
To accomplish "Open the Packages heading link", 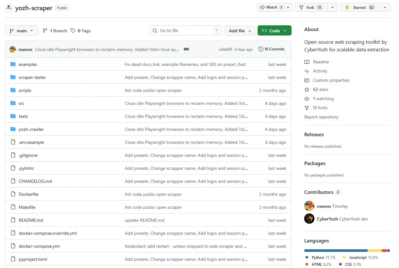I will coord(315,163).
